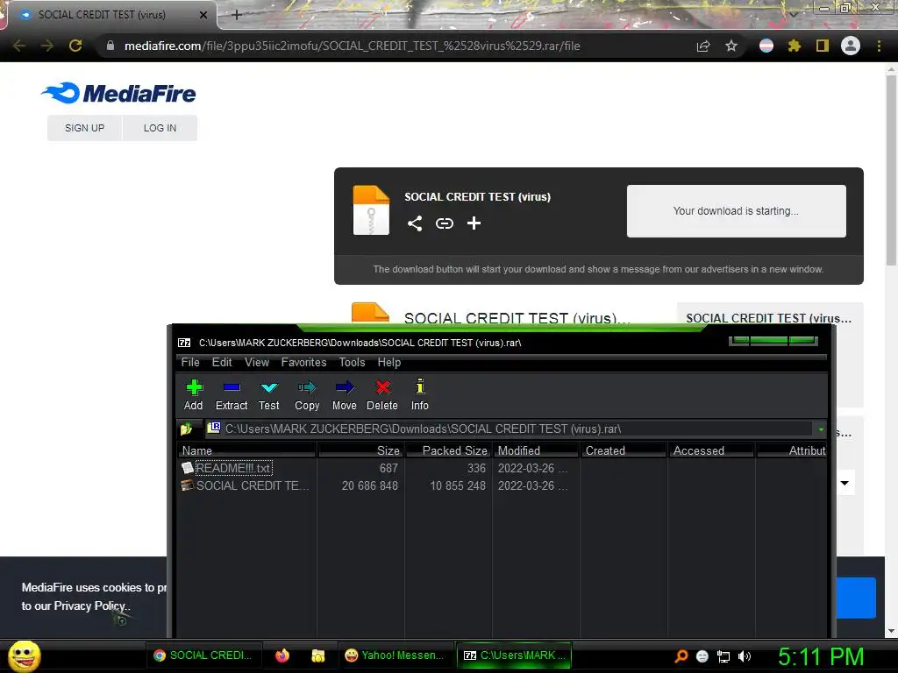Click the 'Your download is starting' button

pos(736,210)
